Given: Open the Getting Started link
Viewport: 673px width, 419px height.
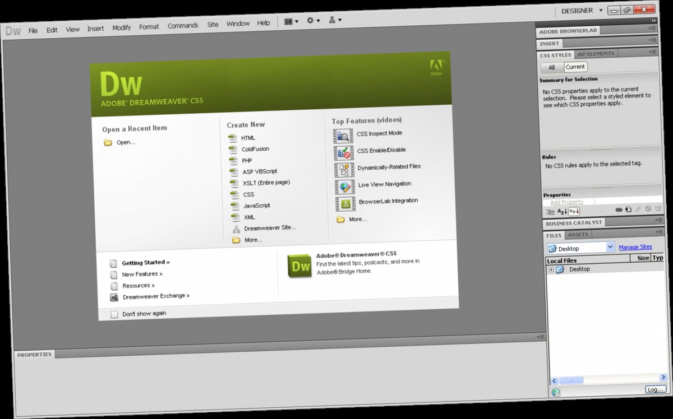Looking at the screenshot, I should [146, 263].
